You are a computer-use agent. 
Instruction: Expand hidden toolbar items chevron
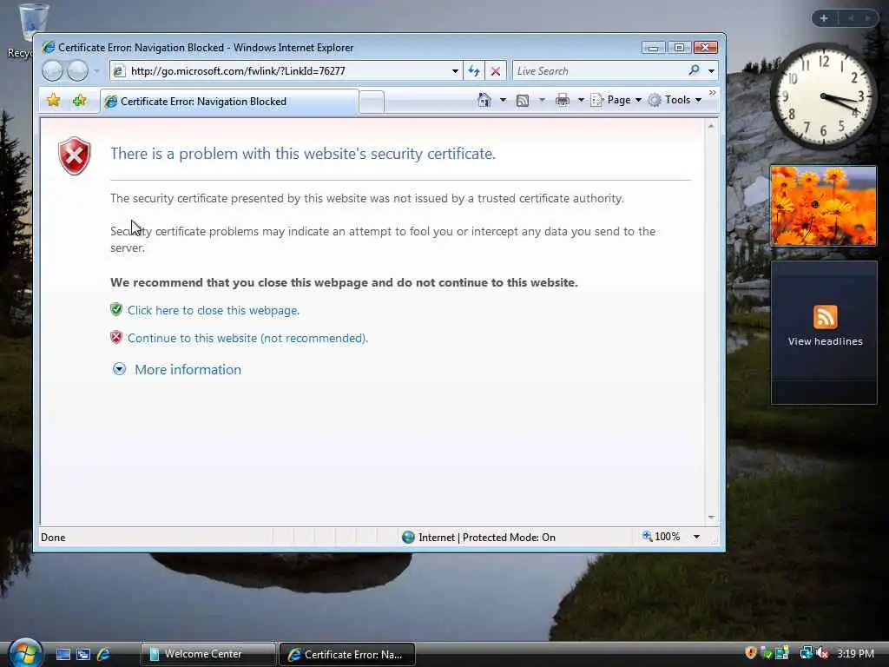712,92
